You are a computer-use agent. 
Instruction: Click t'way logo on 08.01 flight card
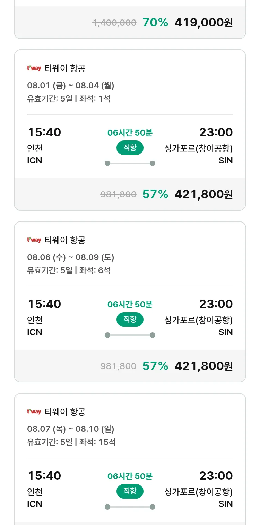pyautogui.click(x=34, y=68)
